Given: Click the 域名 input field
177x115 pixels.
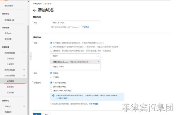Looking at the screenshot, I should point(75,23).
